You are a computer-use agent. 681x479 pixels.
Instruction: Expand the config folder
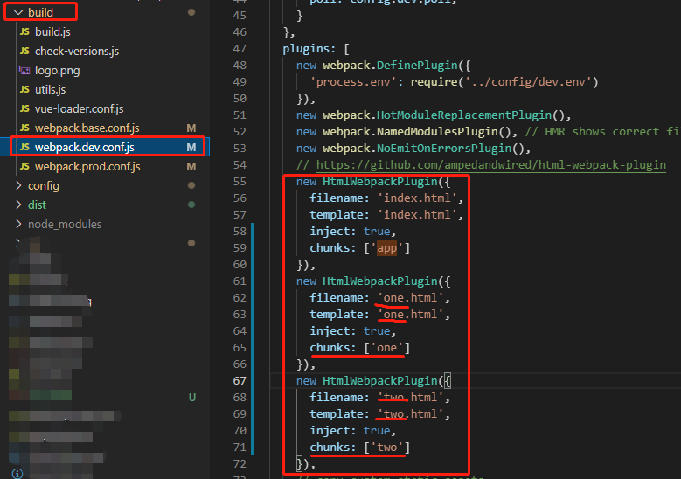tap(18, 186)
